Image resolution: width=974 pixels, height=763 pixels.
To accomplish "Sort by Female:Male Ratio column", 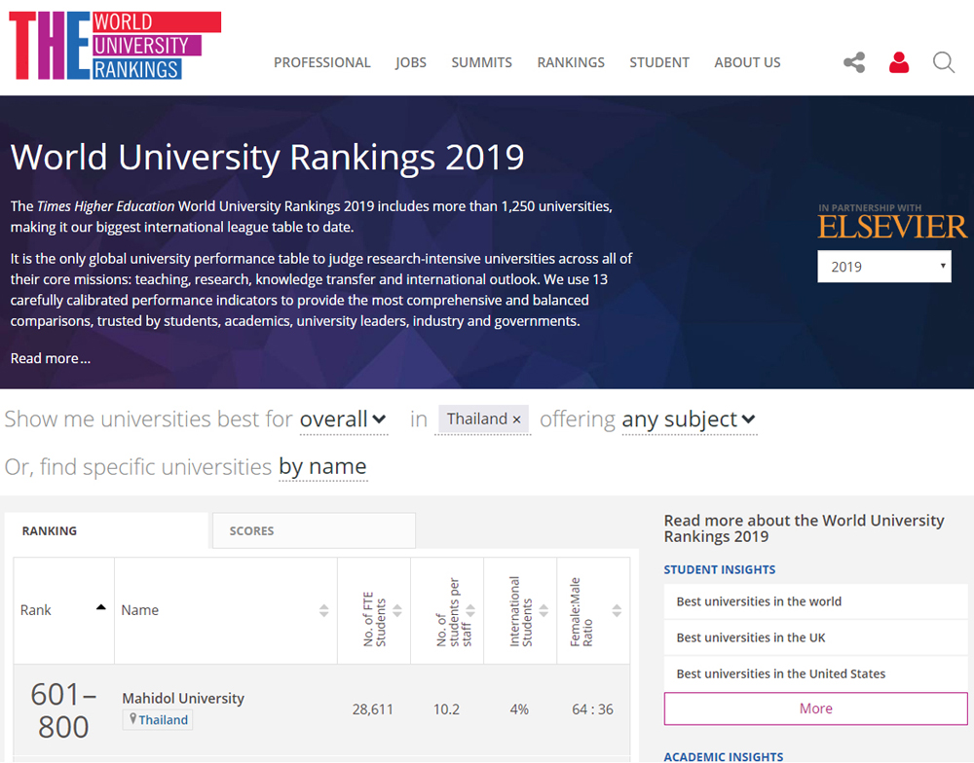I will click(x=617, y=610).
